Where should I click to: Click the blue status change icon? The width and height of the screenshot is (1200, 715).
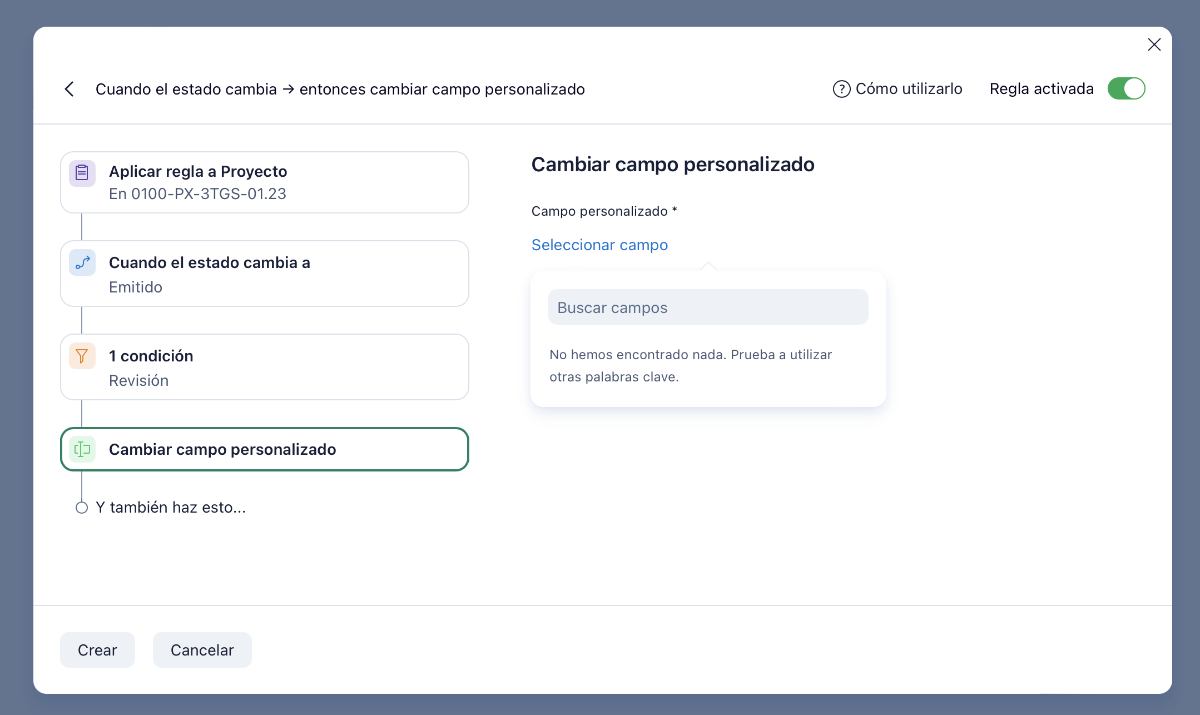tap(82, 262)
